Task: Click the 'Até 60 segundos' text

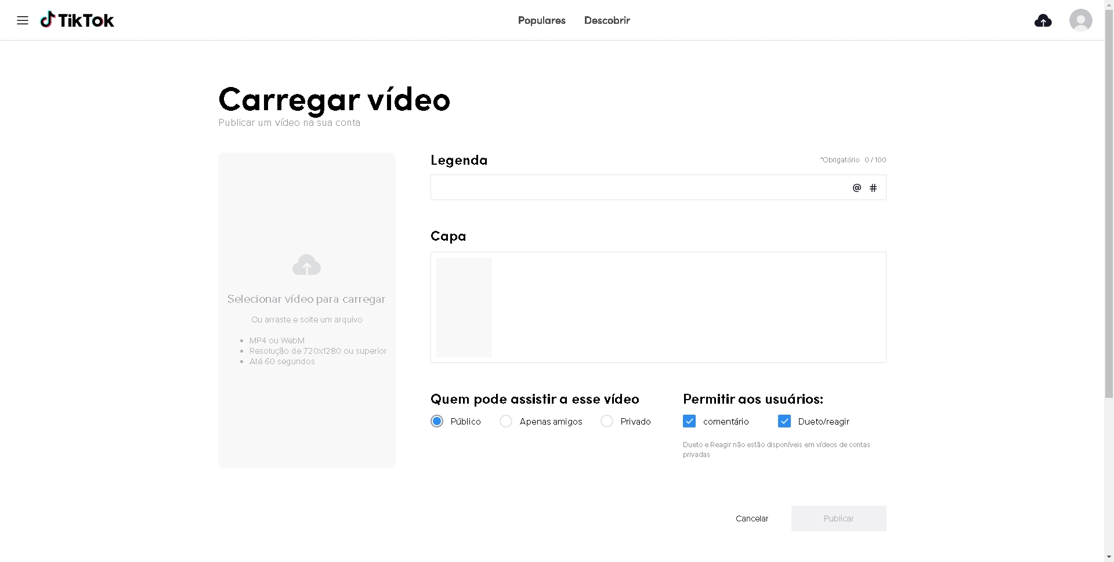Action: (x=282, y=361)
